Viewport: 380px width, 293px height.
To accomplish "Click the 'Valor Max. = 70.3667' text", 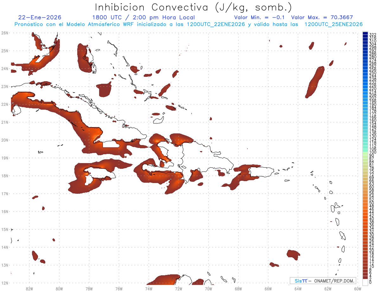I will (x=322, y=17).
